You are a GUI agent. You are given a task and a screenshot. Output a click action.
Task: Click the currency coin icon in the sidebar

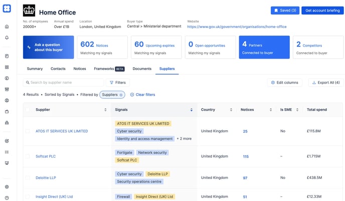tap(7, 78)
